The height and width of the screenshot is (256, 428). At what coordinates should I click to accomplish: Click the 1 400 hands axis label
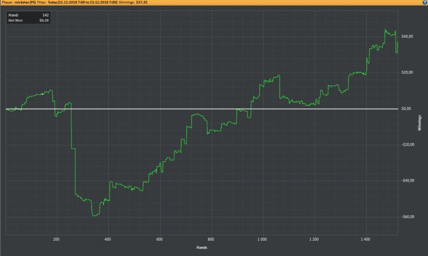[x=365, y=240]
